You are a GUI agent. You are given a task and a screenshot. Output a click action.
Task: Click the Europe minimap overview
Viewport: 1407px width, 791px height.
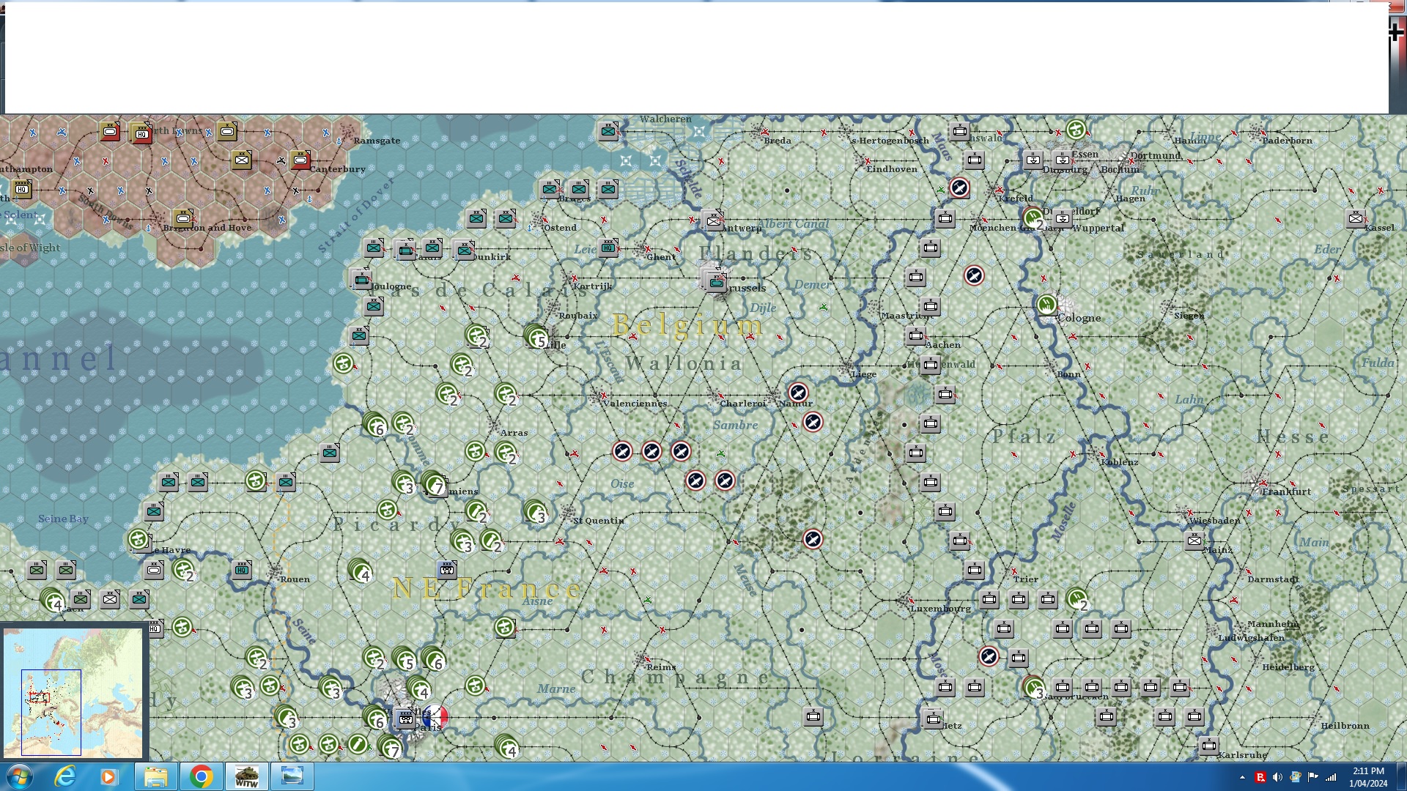pos(73,693)
